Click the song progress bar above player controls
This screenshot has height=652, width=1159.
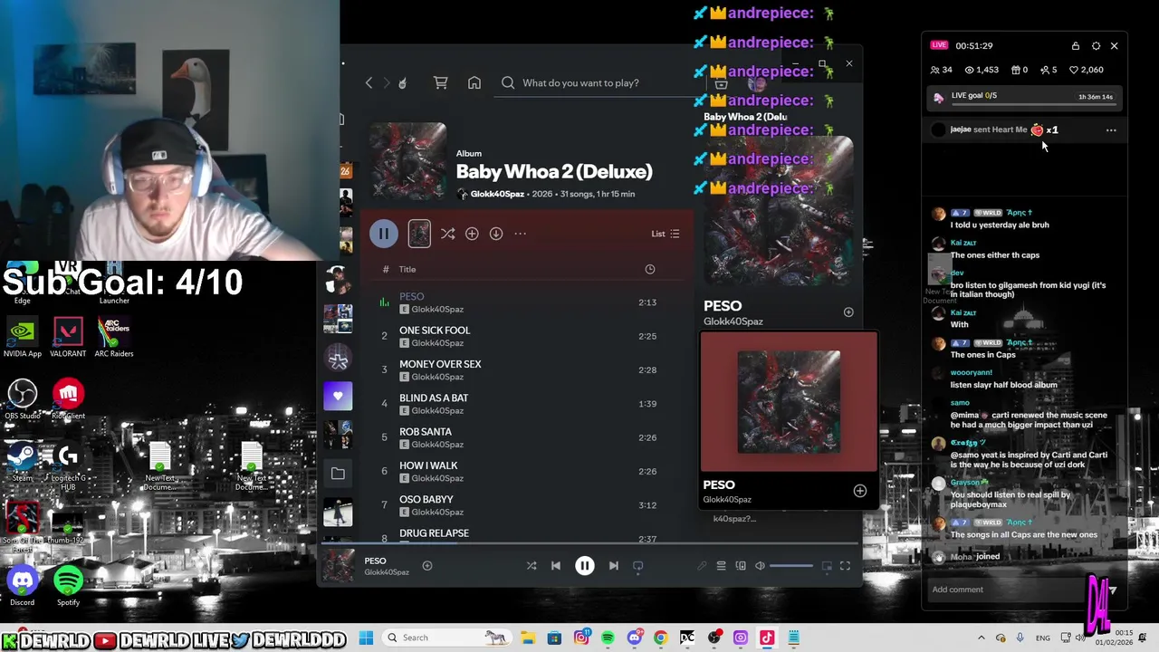[x=589, y=544]
